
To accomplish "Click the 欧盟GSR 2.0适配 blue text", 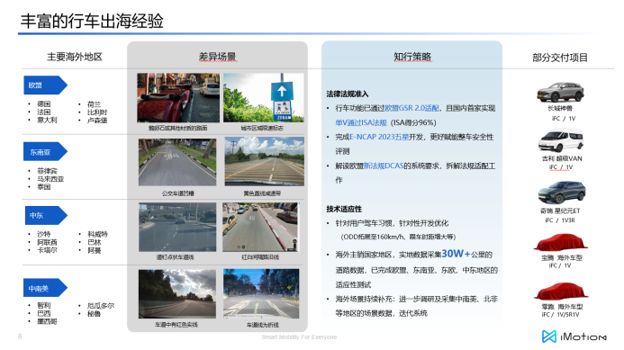I will [x=411, y=108].
